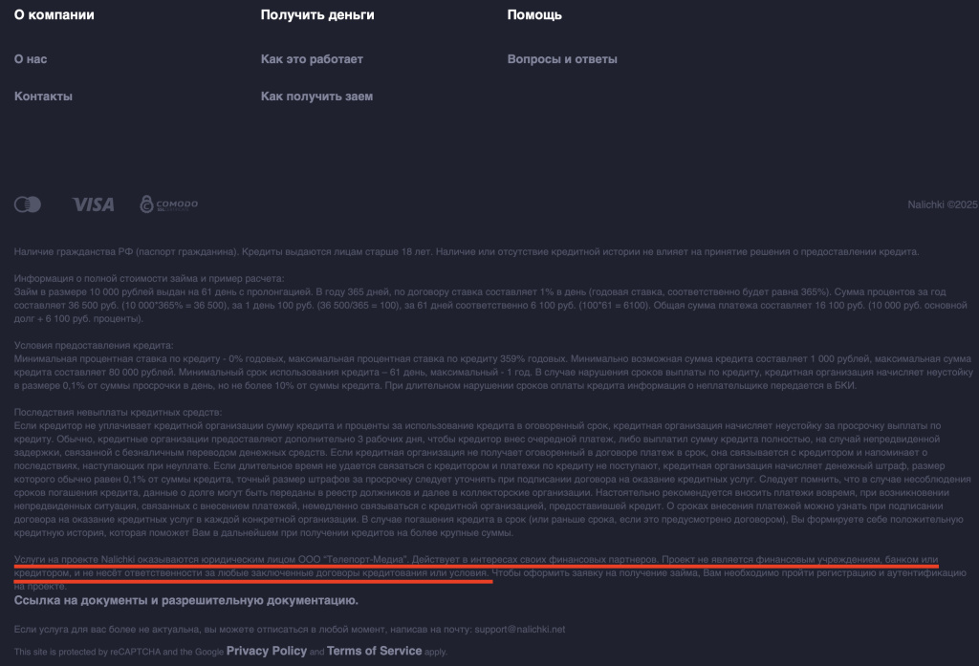Click the Comodo padlock symbol

[144, 204]
